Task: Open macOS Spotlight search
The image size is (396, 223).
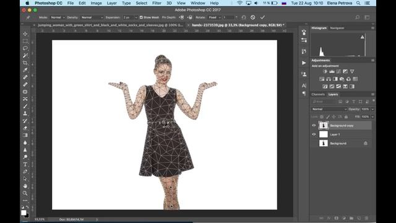Action: [358, 3]
